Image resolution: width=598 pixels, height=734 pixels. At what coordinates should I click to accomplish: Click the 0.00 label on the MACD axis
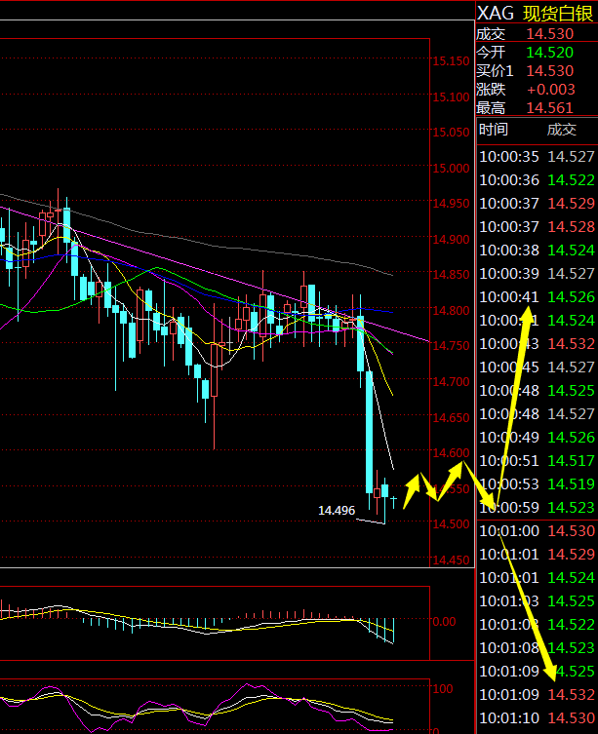[444, 621]
